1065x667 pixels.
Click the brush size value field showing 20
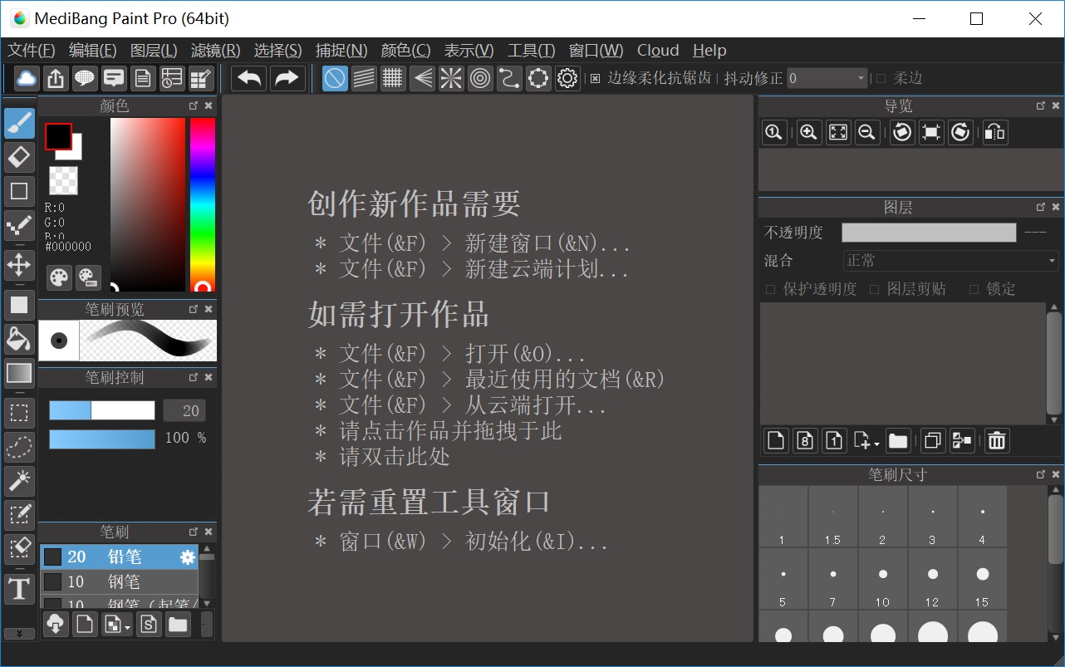(x=184, y=410)
